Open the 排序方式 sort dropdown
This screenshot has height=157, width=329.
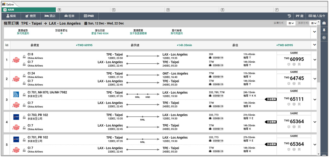(313, 23)
